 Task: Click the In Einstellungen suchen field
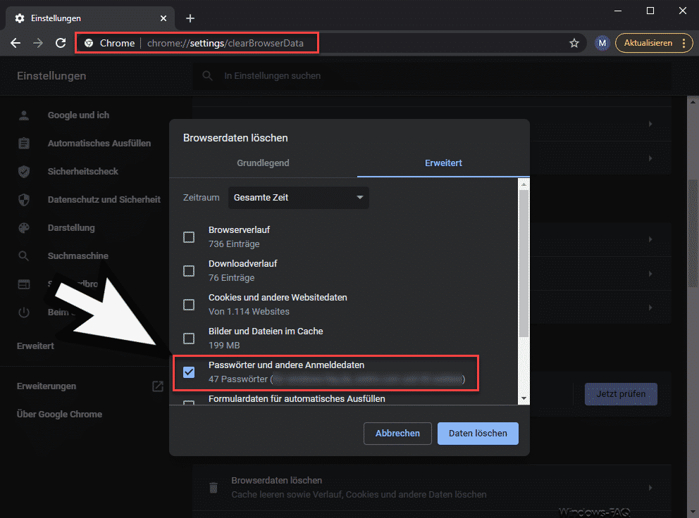[431, 76]
